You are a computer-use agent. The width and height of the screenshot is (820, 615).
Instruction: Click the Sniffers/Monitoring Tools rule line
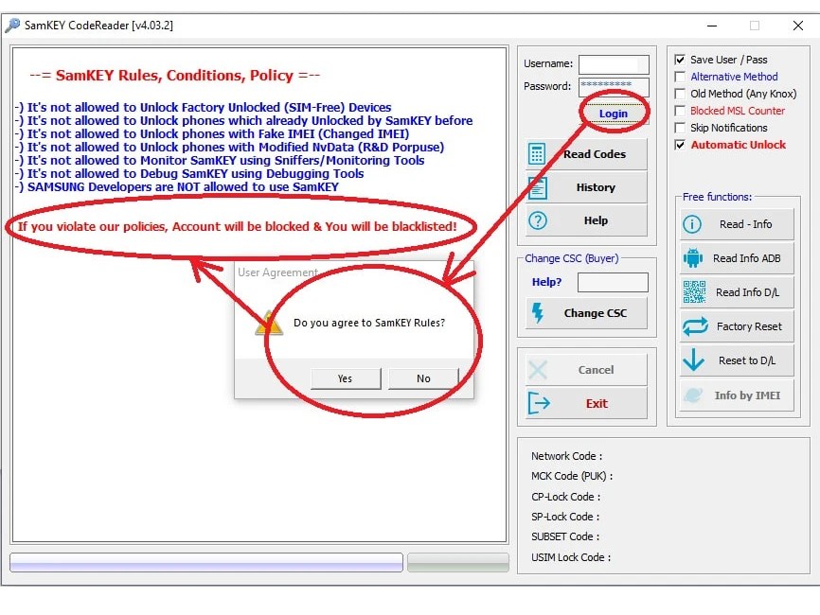(x=219, y=161)
